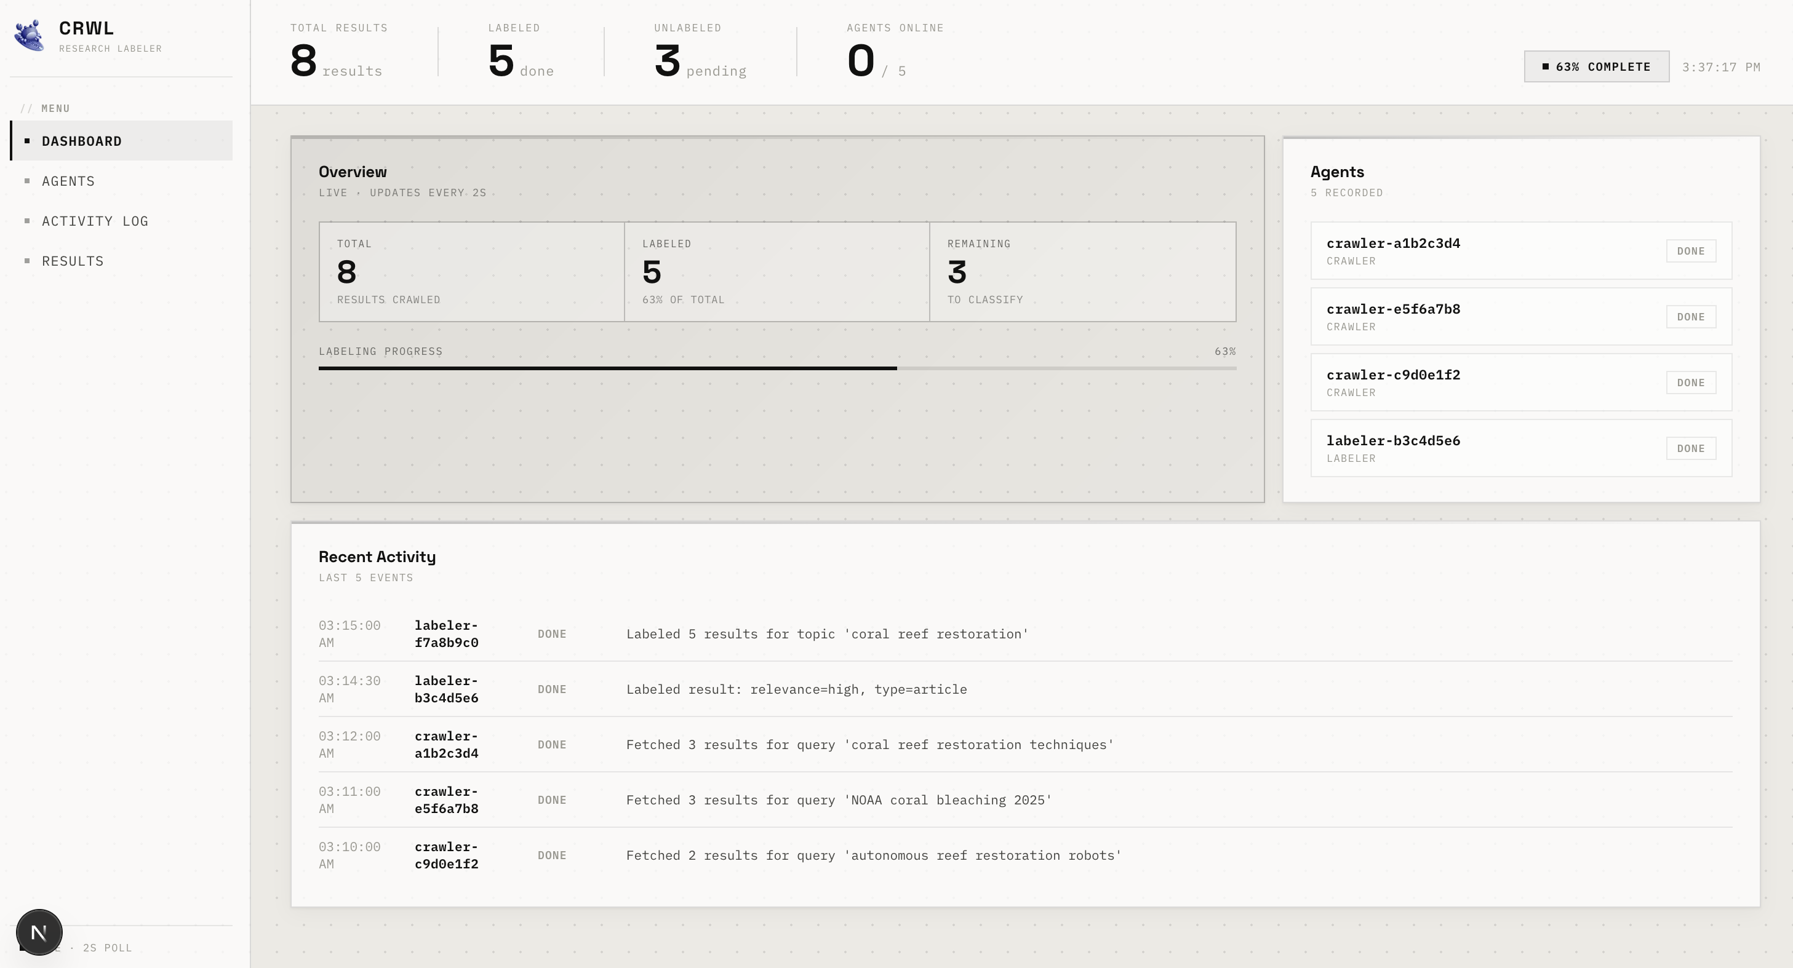Click the clock time in header
Viewport: 1793px width, 968px height.
[1720, 68]
